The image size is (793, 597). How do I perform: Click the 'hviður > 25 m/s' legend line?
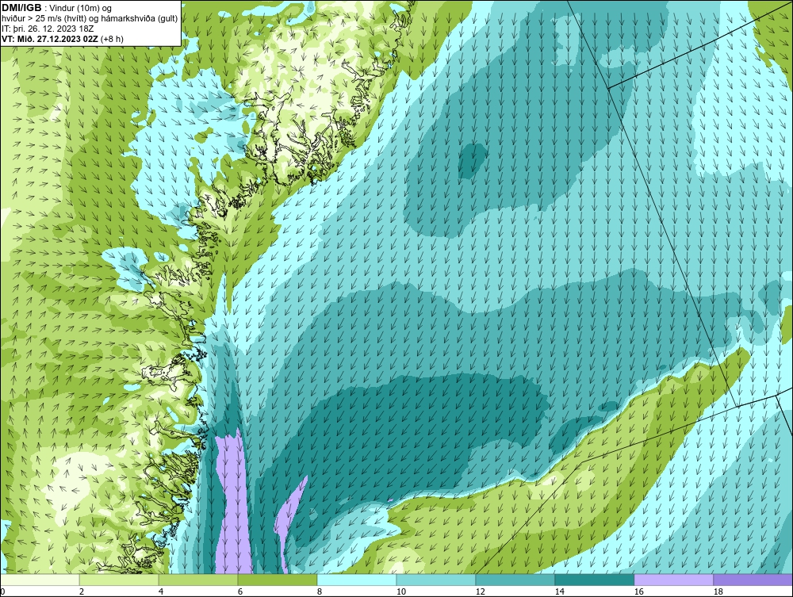(x=90, y=18)
